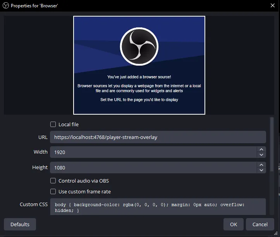
Task: Click the OBS logo icon in title bar
Action: (6, 5)
